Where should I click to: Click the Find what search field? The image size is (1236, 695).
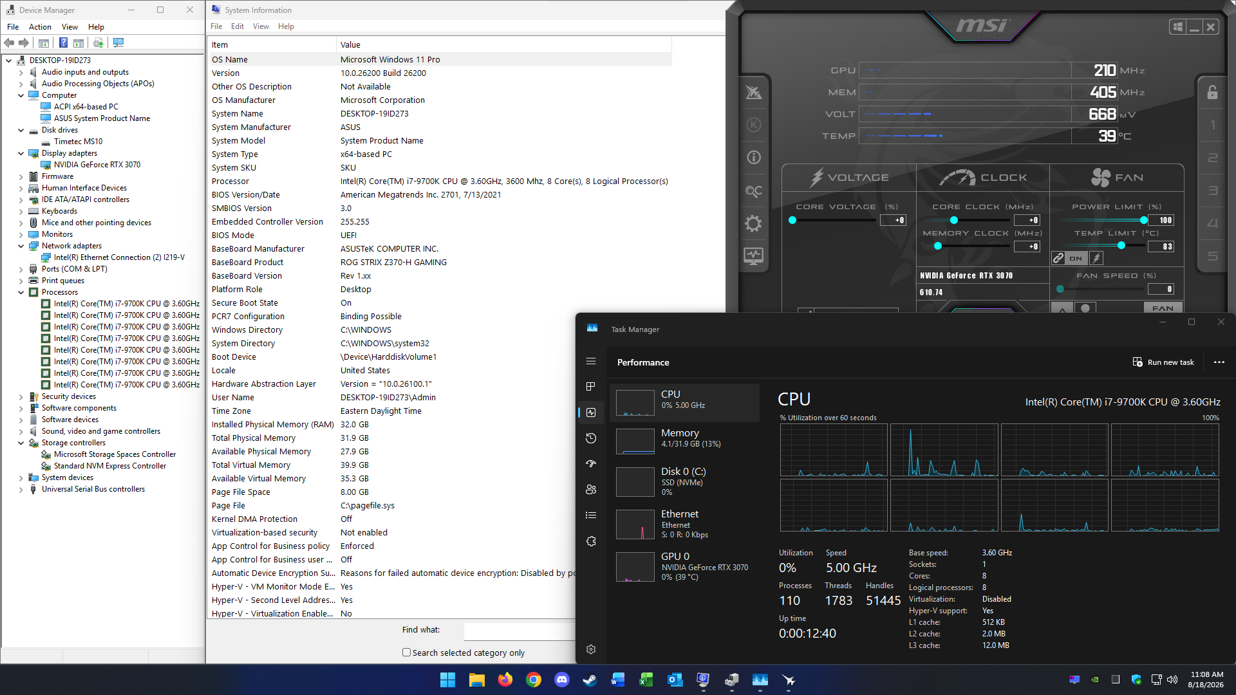519,631
